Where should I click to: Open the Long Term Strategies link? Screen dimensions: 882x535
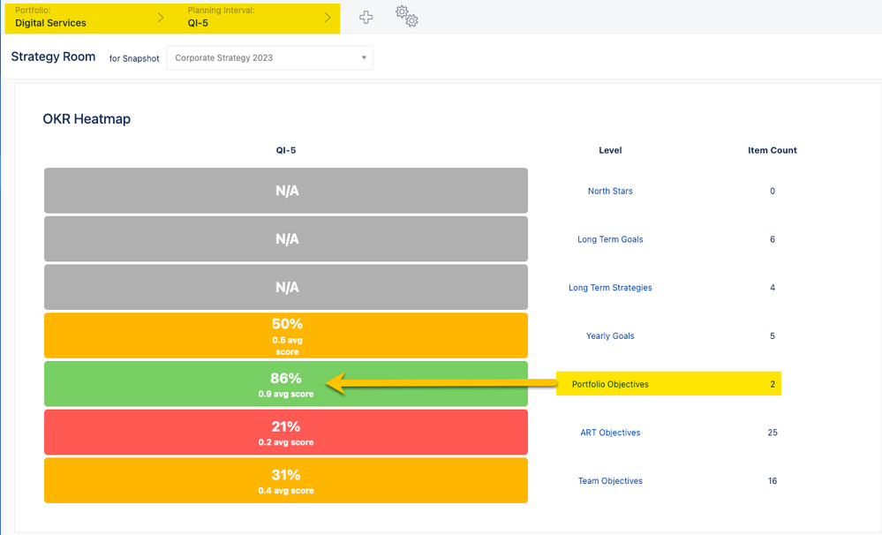coord(610,288)
